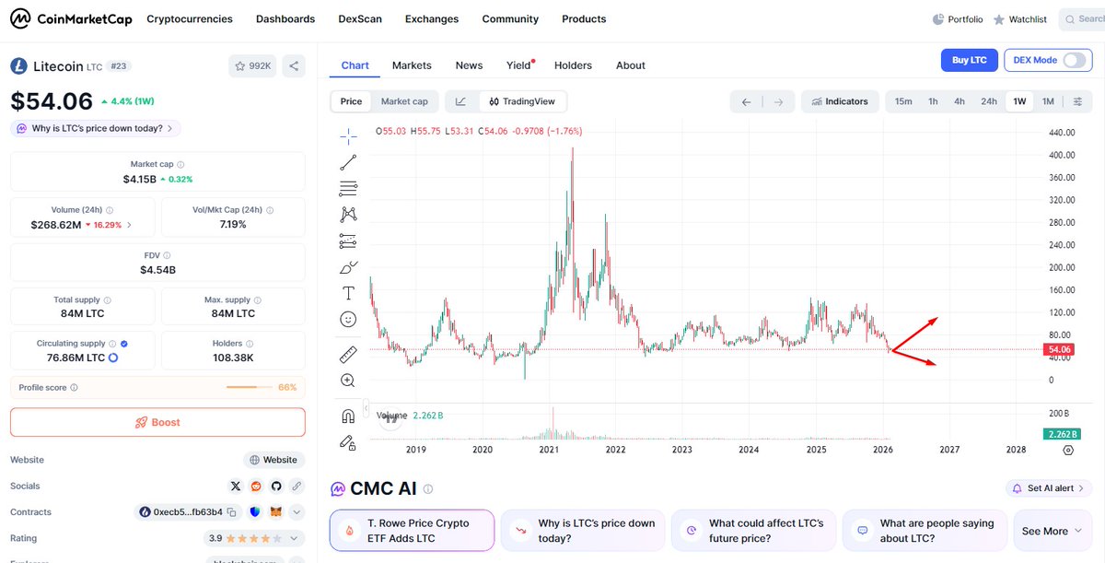1105x563 pixels.
Task: Select the 4h timeframe
Action: pyautogui.click(x=960, y=101)
